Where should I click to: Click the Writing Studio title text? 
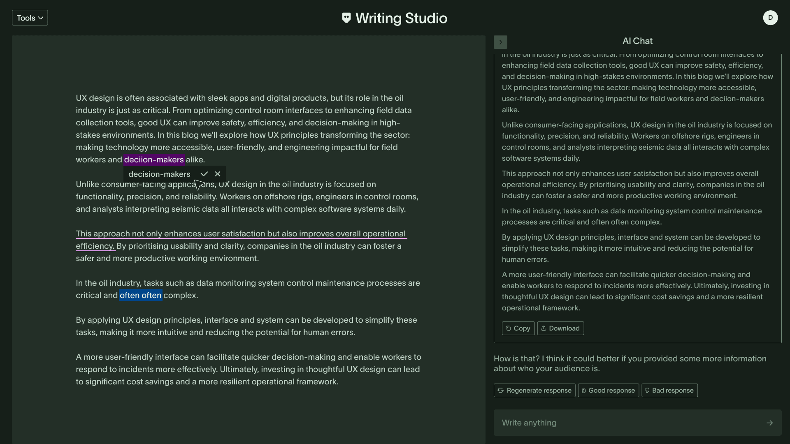(x=401, y=18)
